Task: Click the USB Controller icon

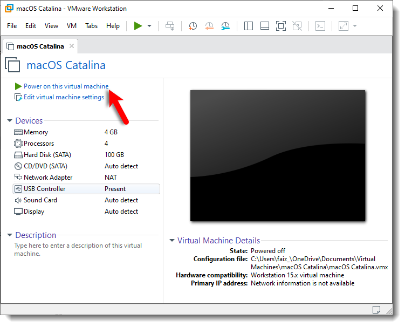Action: 18,189
